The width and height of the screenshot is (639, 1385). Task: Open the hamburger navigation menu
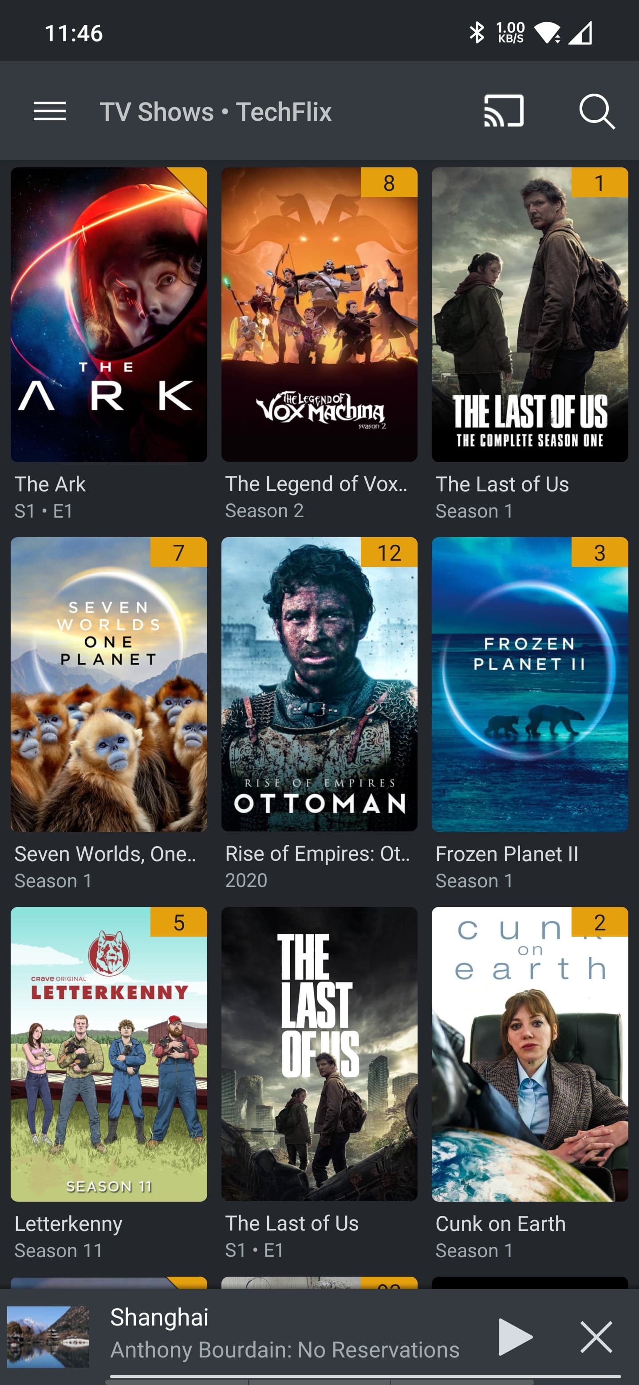point(49,111)
